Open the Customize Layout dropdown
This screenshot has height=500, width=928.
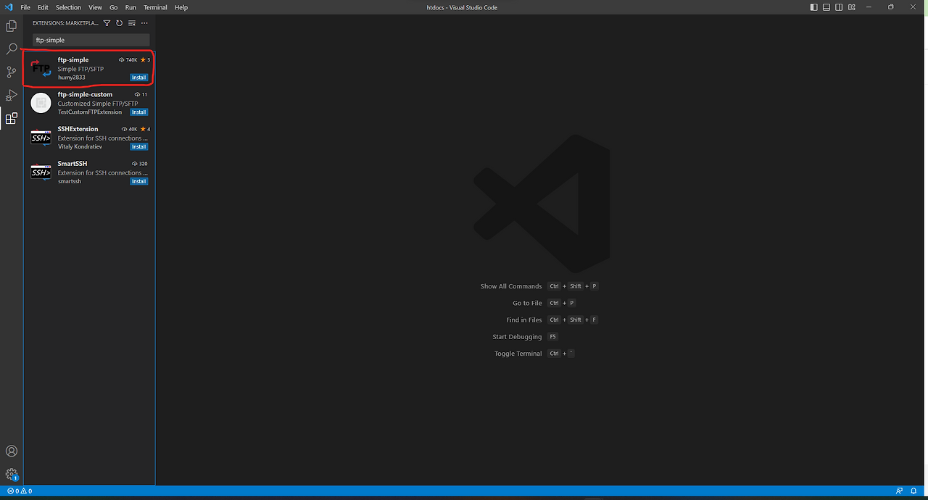[852, 7]
